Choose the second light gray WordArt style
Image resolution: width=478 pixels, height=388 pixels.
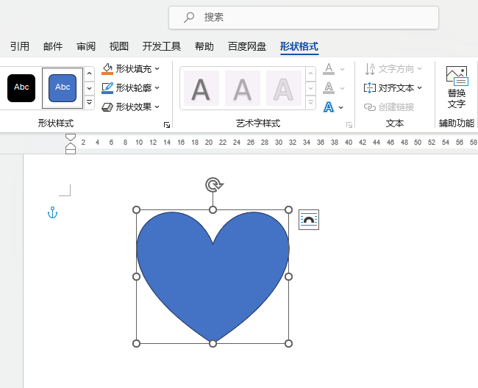point(243,88)
